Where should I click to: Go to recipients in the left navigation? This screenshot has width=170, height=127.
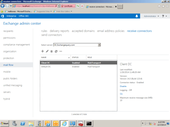click(x=8, y=31)
